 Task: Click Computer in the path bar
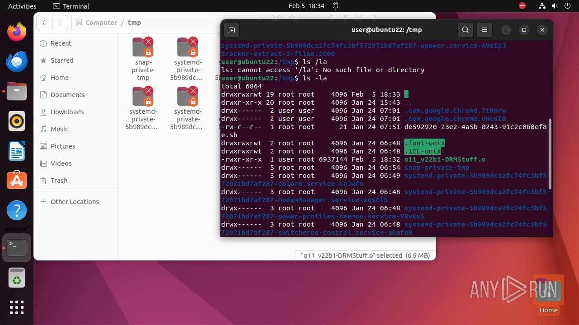click(x=101, y=23)
